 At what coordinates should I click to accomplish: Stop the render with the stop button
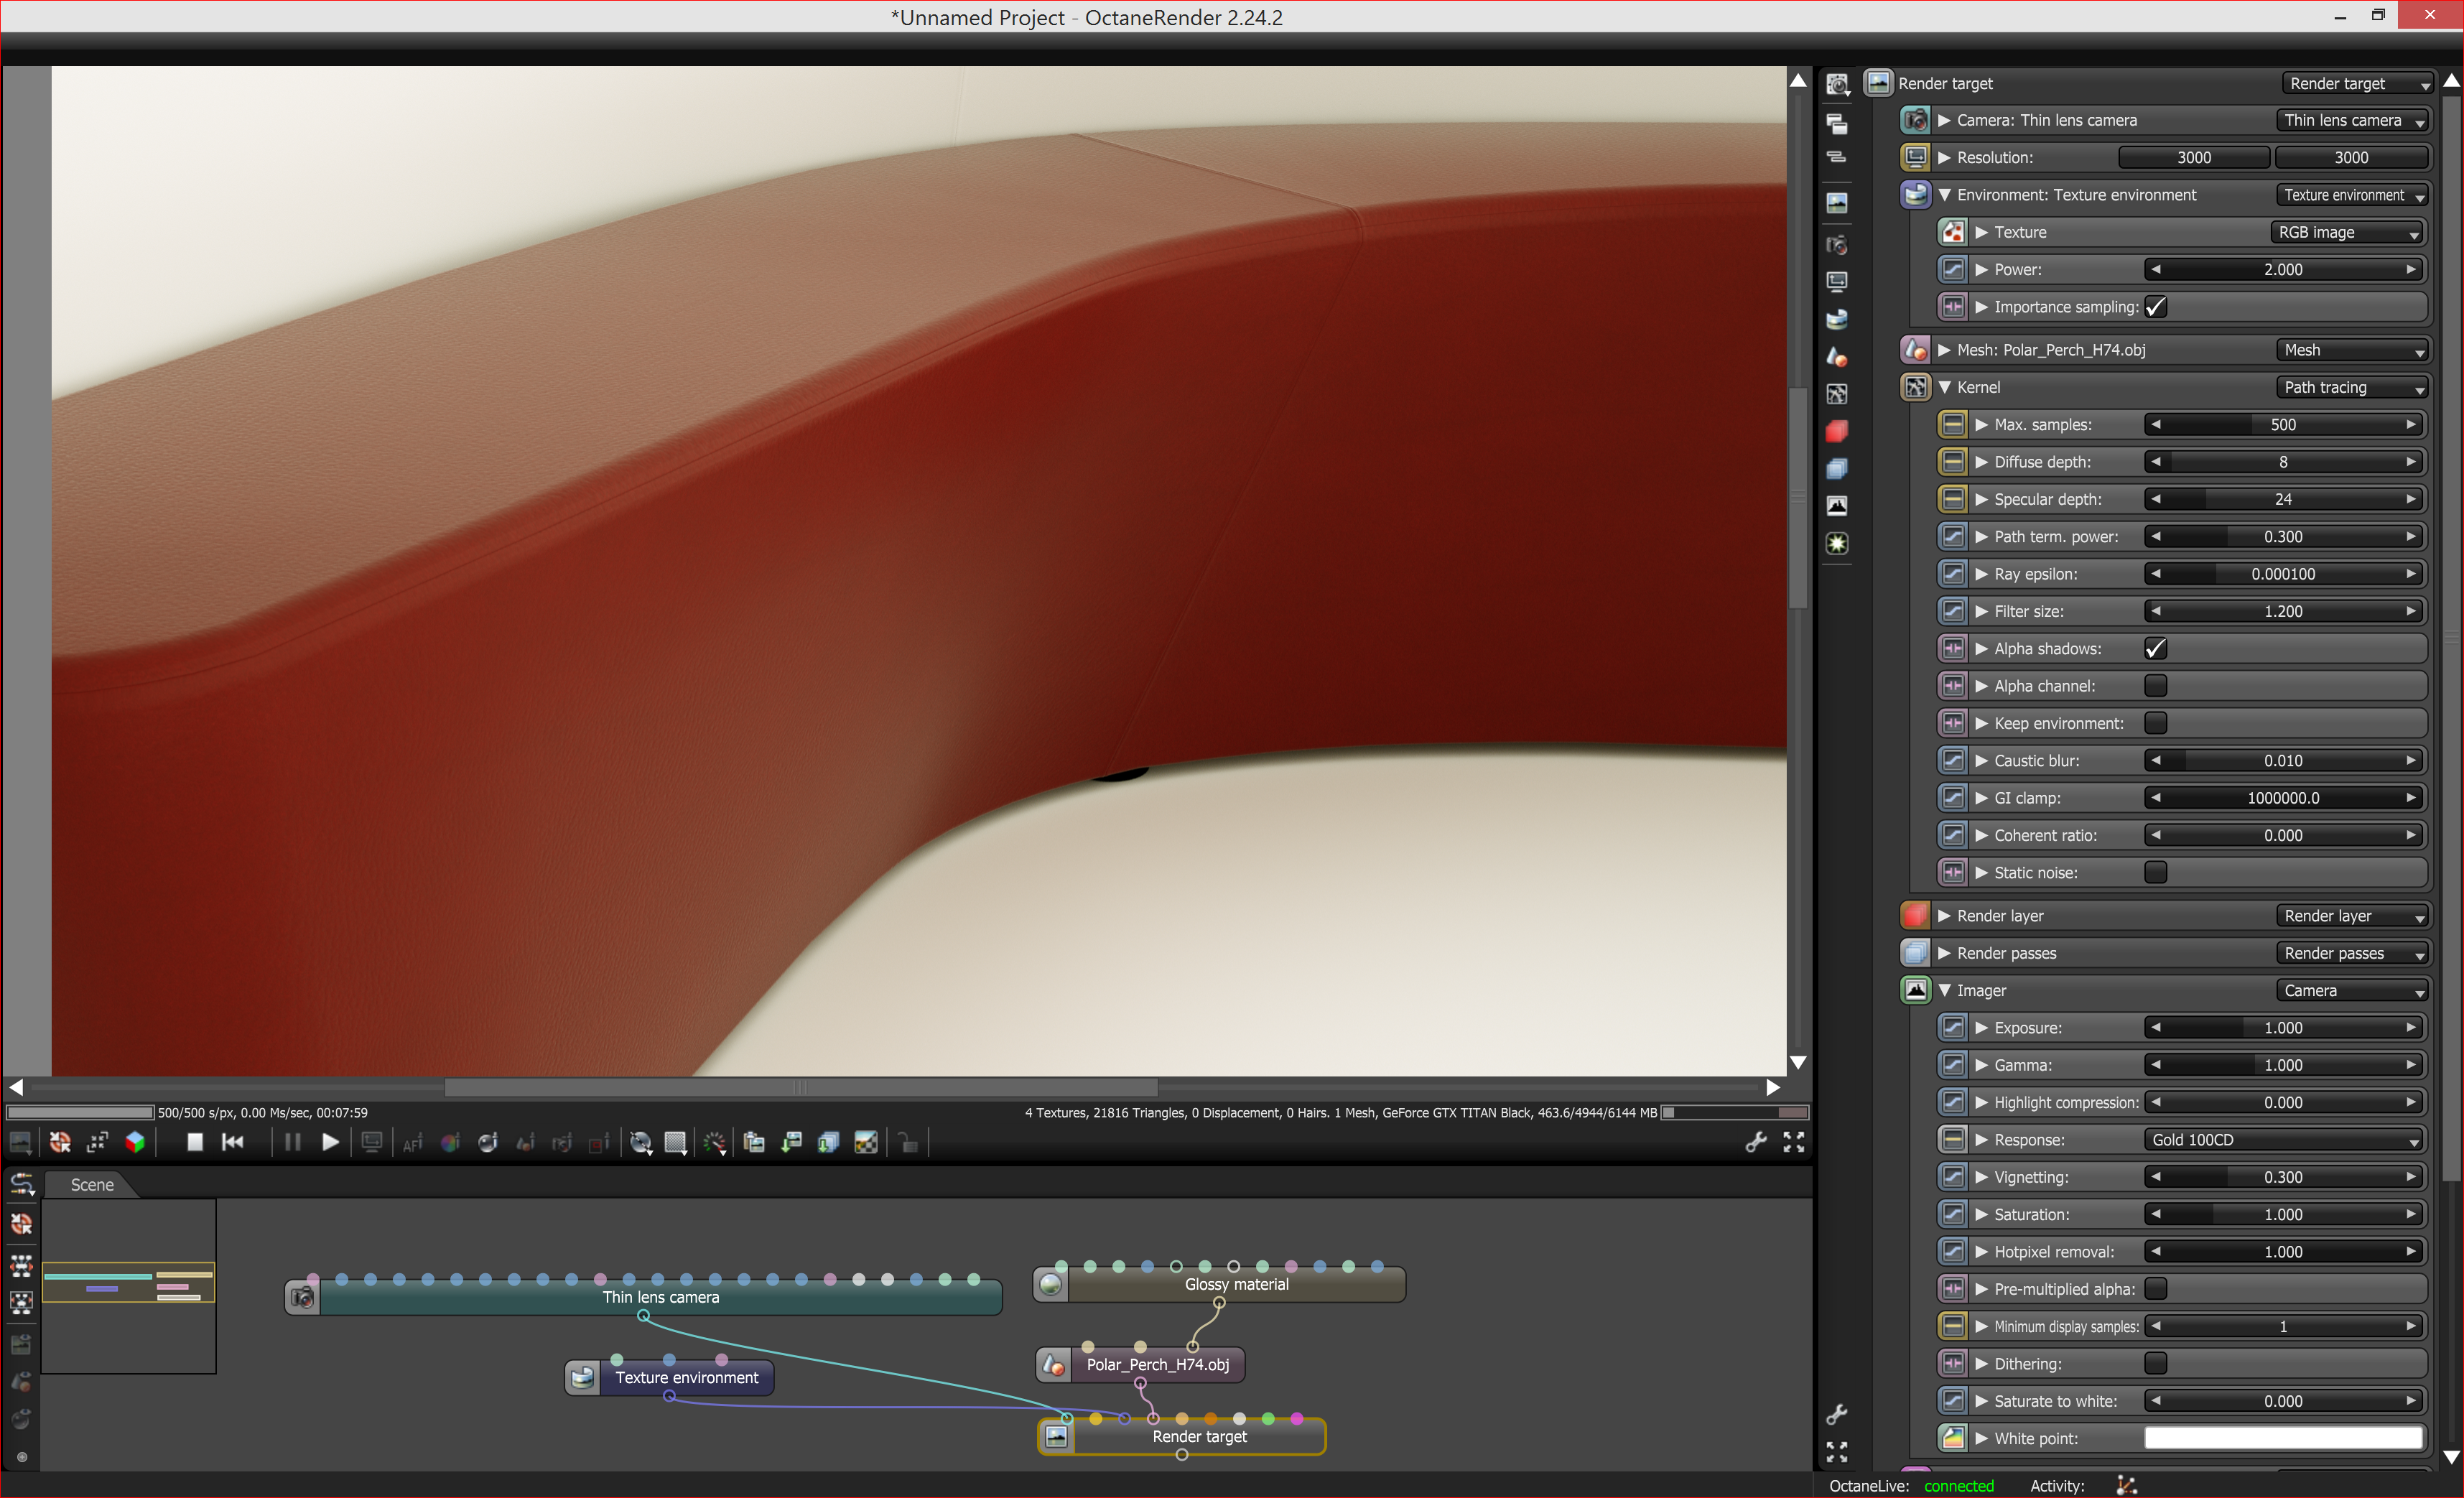(195, 1142)
